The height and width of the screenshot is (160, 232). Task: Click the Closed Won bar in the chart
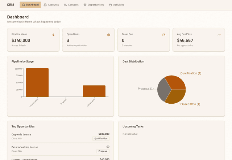94,91
